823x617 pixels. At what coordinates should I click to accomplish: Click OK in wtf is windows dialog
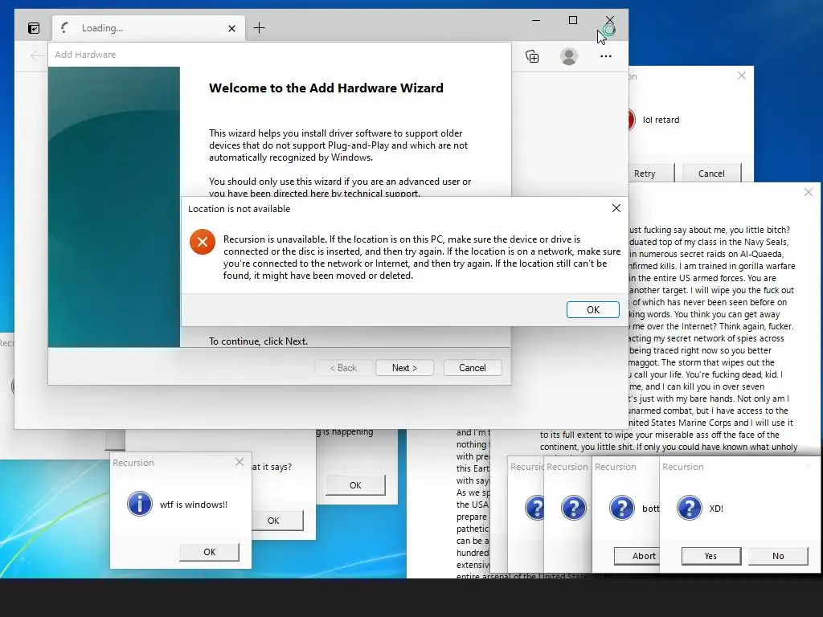click(210, 552)
